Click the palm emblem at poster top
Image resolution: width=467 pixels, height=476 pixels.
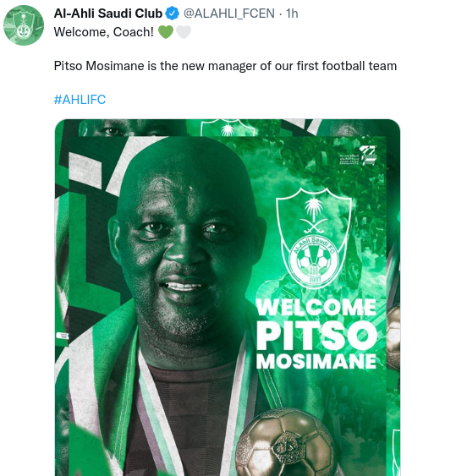click(x=228, y=128)
